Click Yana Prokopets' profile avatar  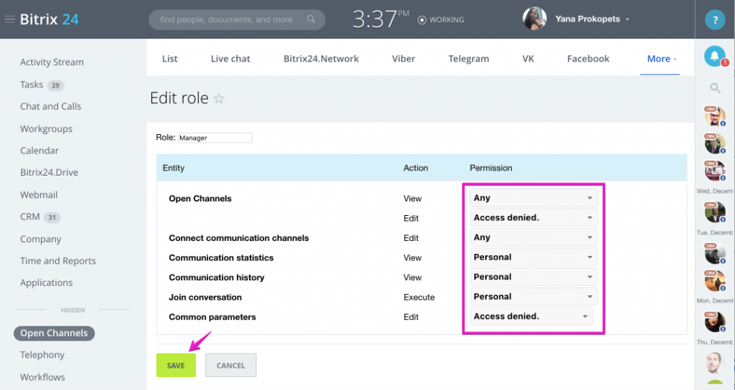coord(534,19)
